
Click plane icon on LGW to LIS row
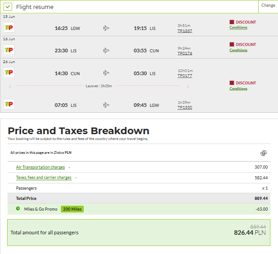pyautogui.click(x=106, y=28)
